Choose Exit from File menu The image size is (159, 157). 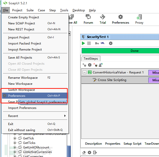tap(35, 124)
